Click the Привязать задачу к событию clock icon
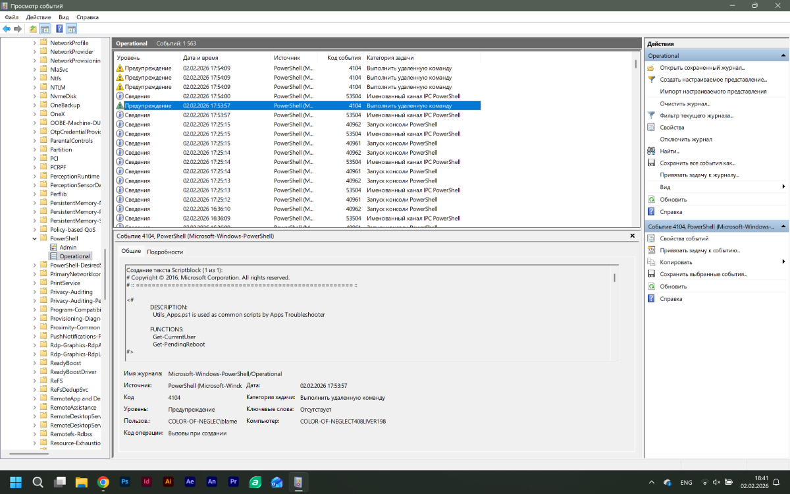 click(x=651, y=250)
